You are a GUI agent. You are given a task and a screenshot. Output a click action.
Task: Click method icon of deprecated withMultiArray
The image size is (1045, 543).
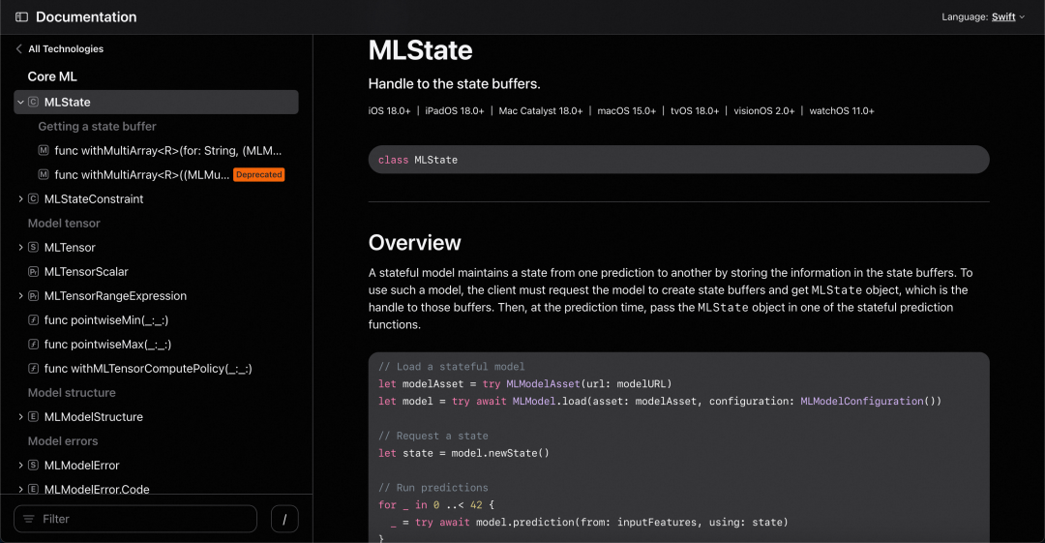44,175
